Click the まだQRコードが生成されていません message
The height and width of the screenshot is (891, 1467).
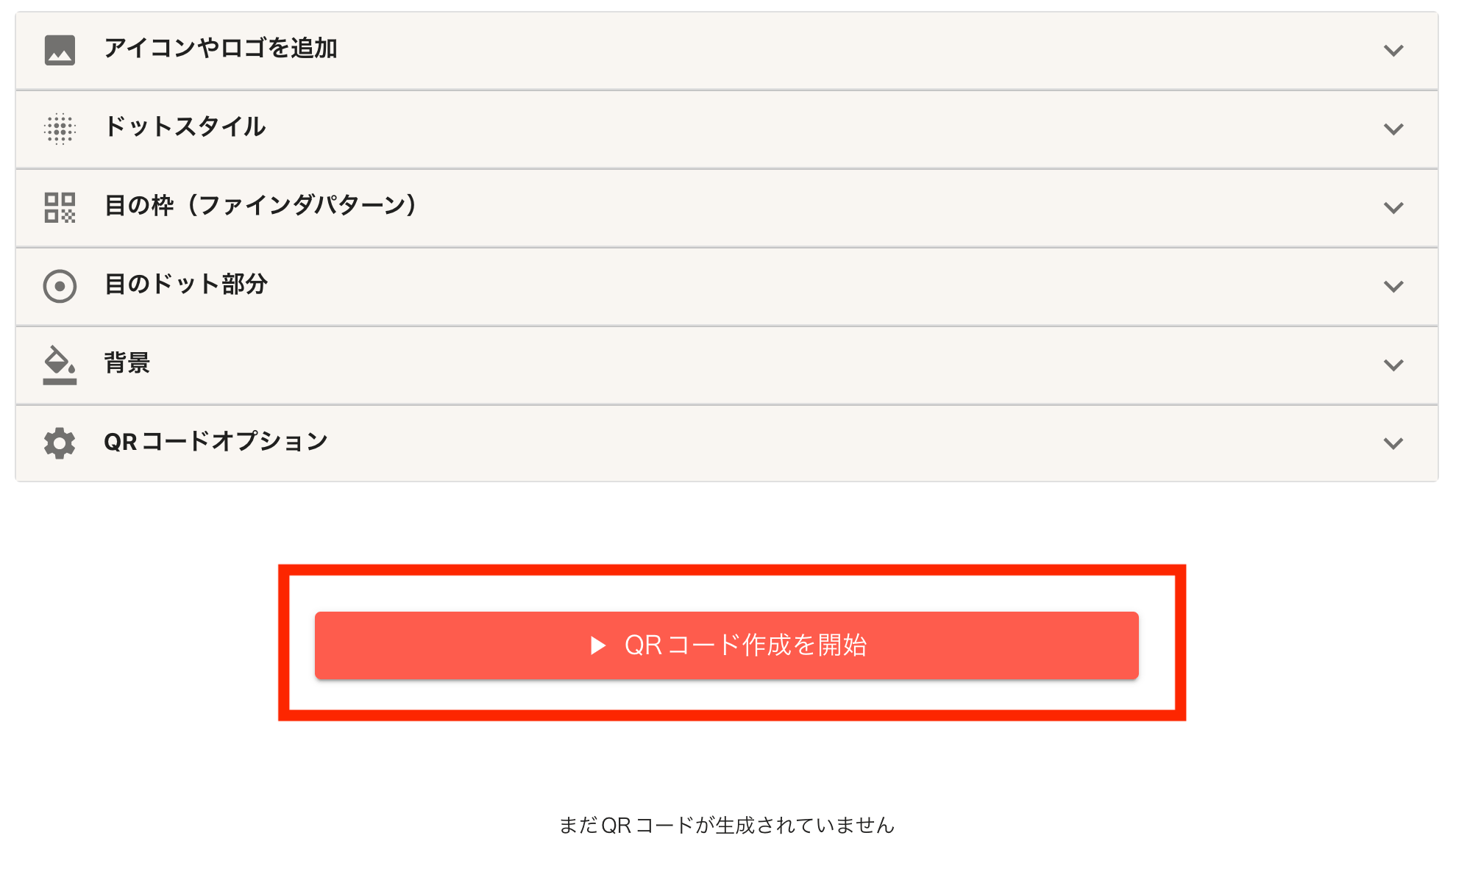click(727, 826)
